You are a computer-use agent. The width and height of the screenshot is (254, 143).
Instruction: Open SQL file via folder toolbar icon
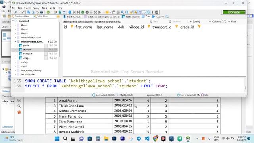[x=107, y=12]
